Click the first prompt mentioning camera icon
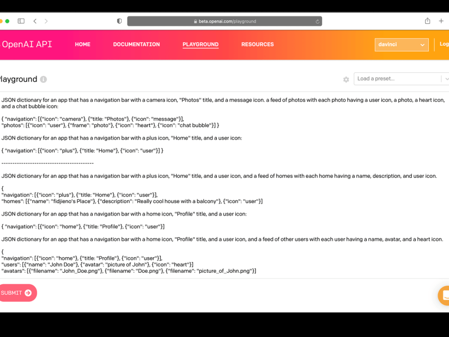449x337 pixels. click(223, 103)
